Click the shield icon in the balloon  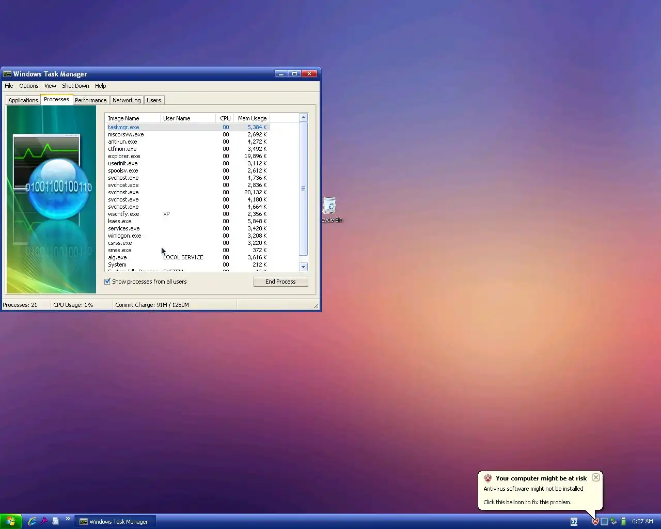pyautogui.click(x=487, y=478)
